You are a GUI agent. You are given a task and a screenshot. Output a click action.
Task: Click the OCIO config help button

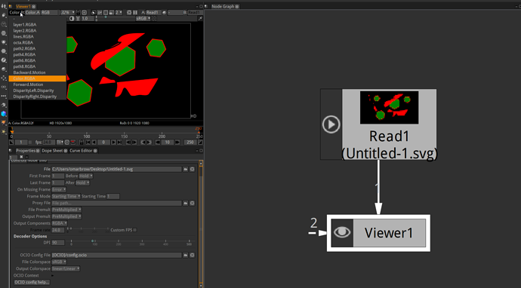pyautogui.click(x=32, y=282)
